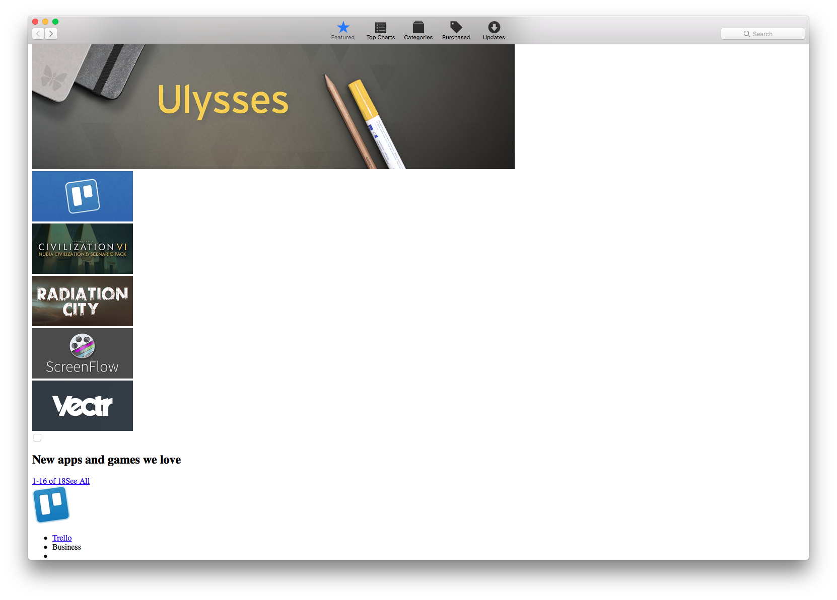Viewport: 837px width, 600px height.
Task: Switch to Top Charts tab
Action: (x=381, y=31)
